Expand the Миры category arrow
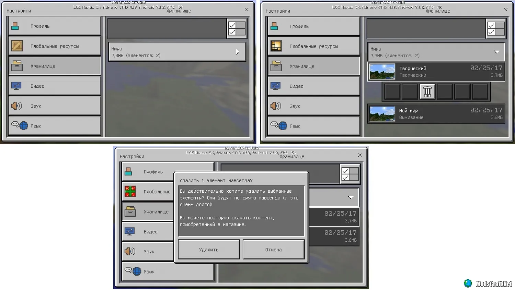 pyautogui.click(x=237, y=52)
